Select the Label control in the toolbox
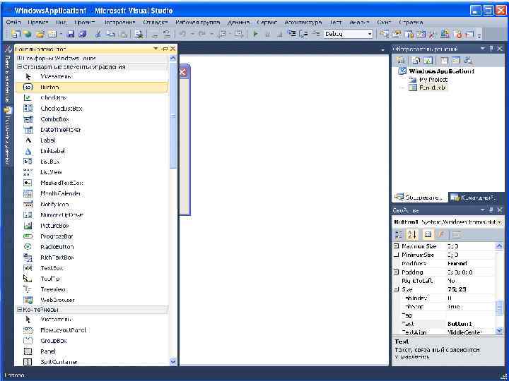Image resolution: width=509 pixels, height=381 pixels. click(x=91, y=140)
